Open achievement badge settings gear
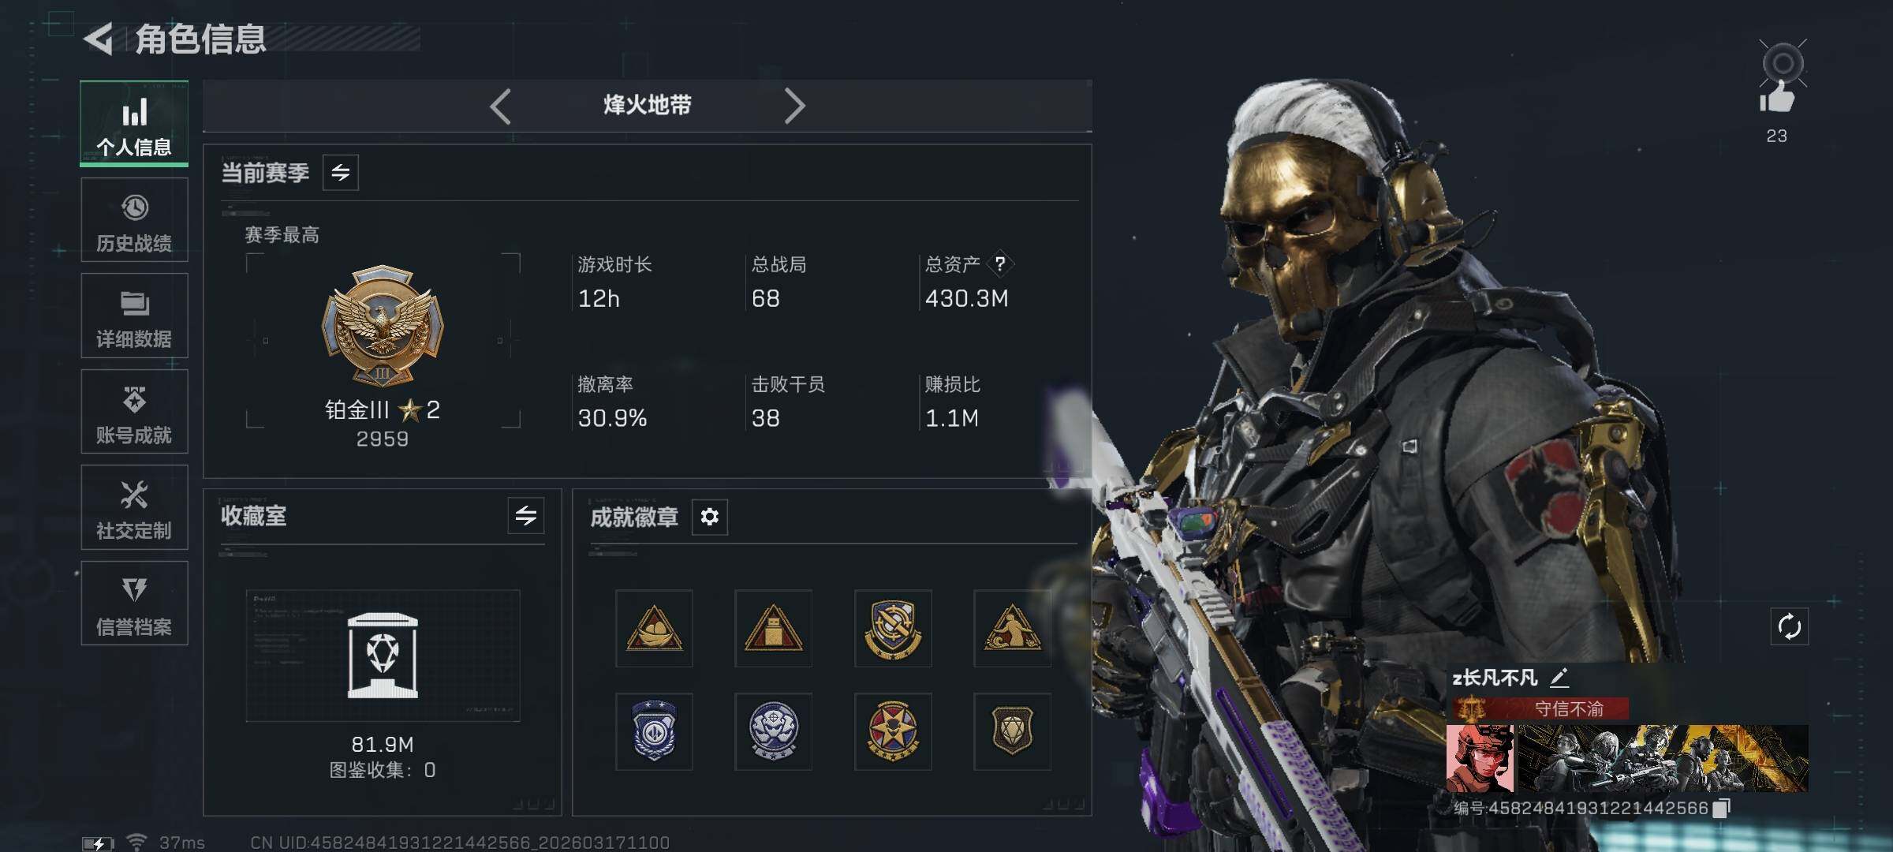The width and height of the screenshot is (1893, 852). [709, 517]
